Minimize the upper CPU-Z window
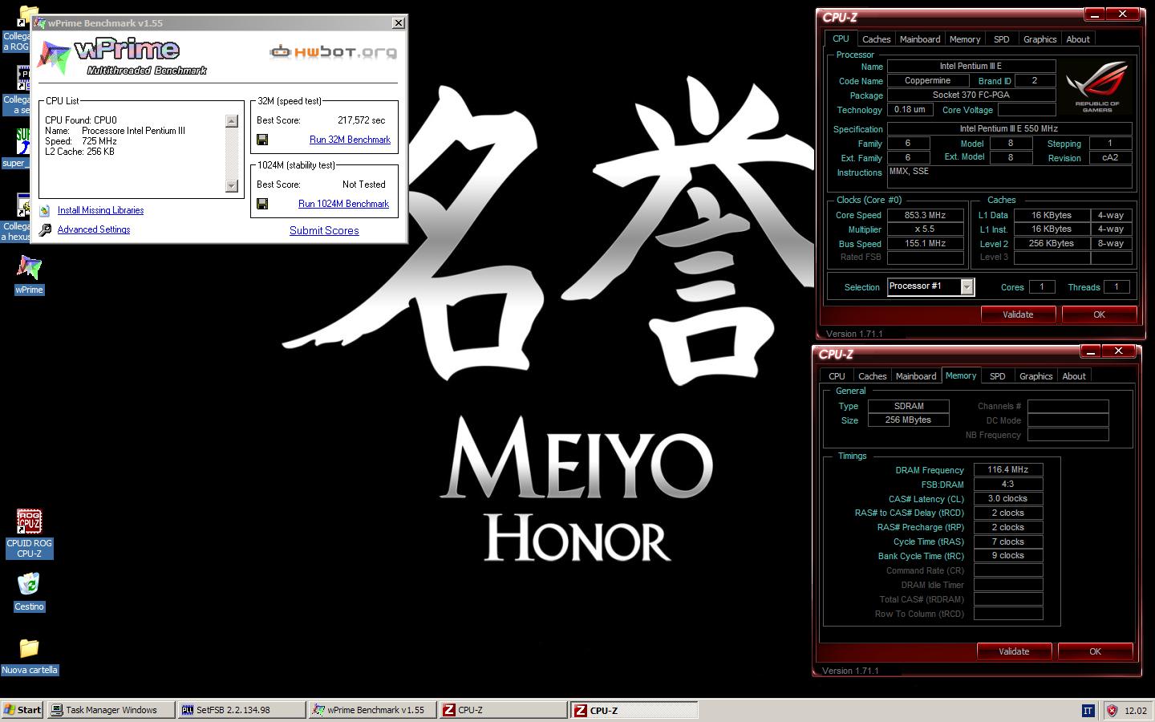This screenshot has height=722, width=1155. coord(1095,14)
